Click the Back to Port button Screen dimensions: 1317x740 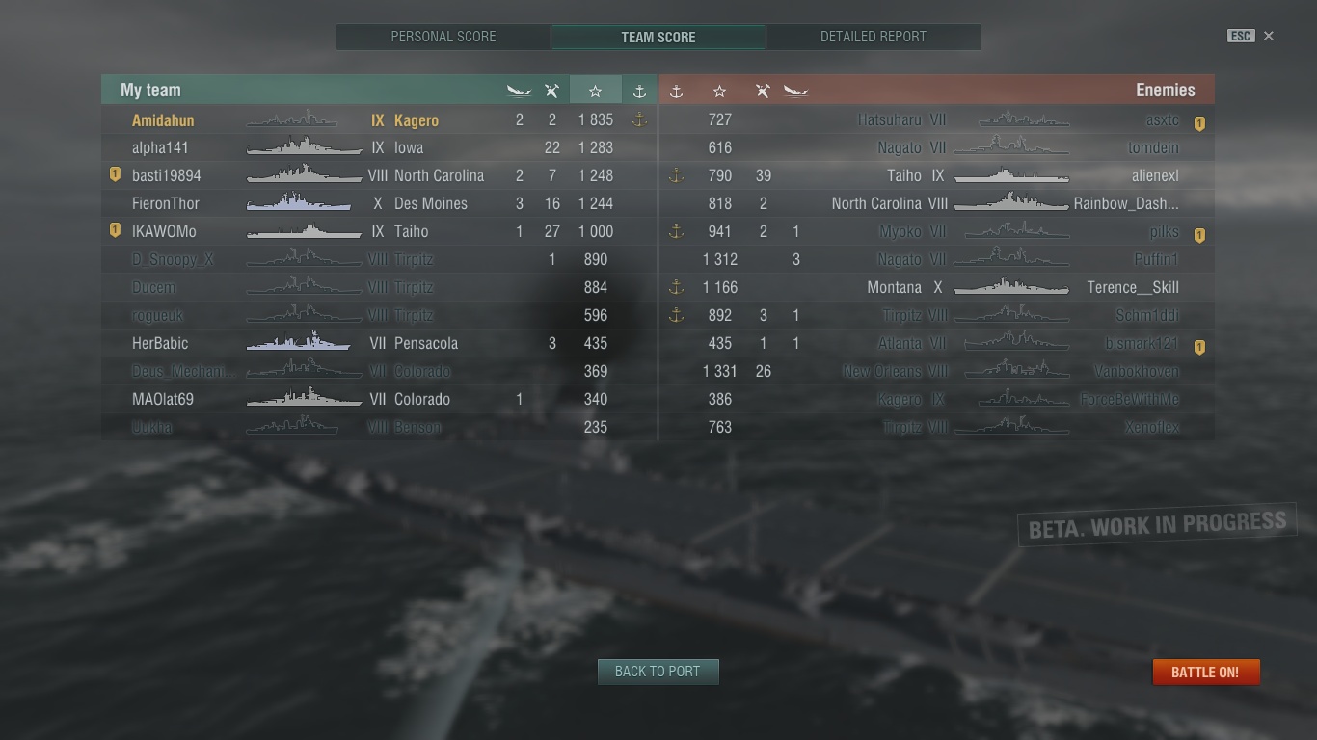coord(658,672)
